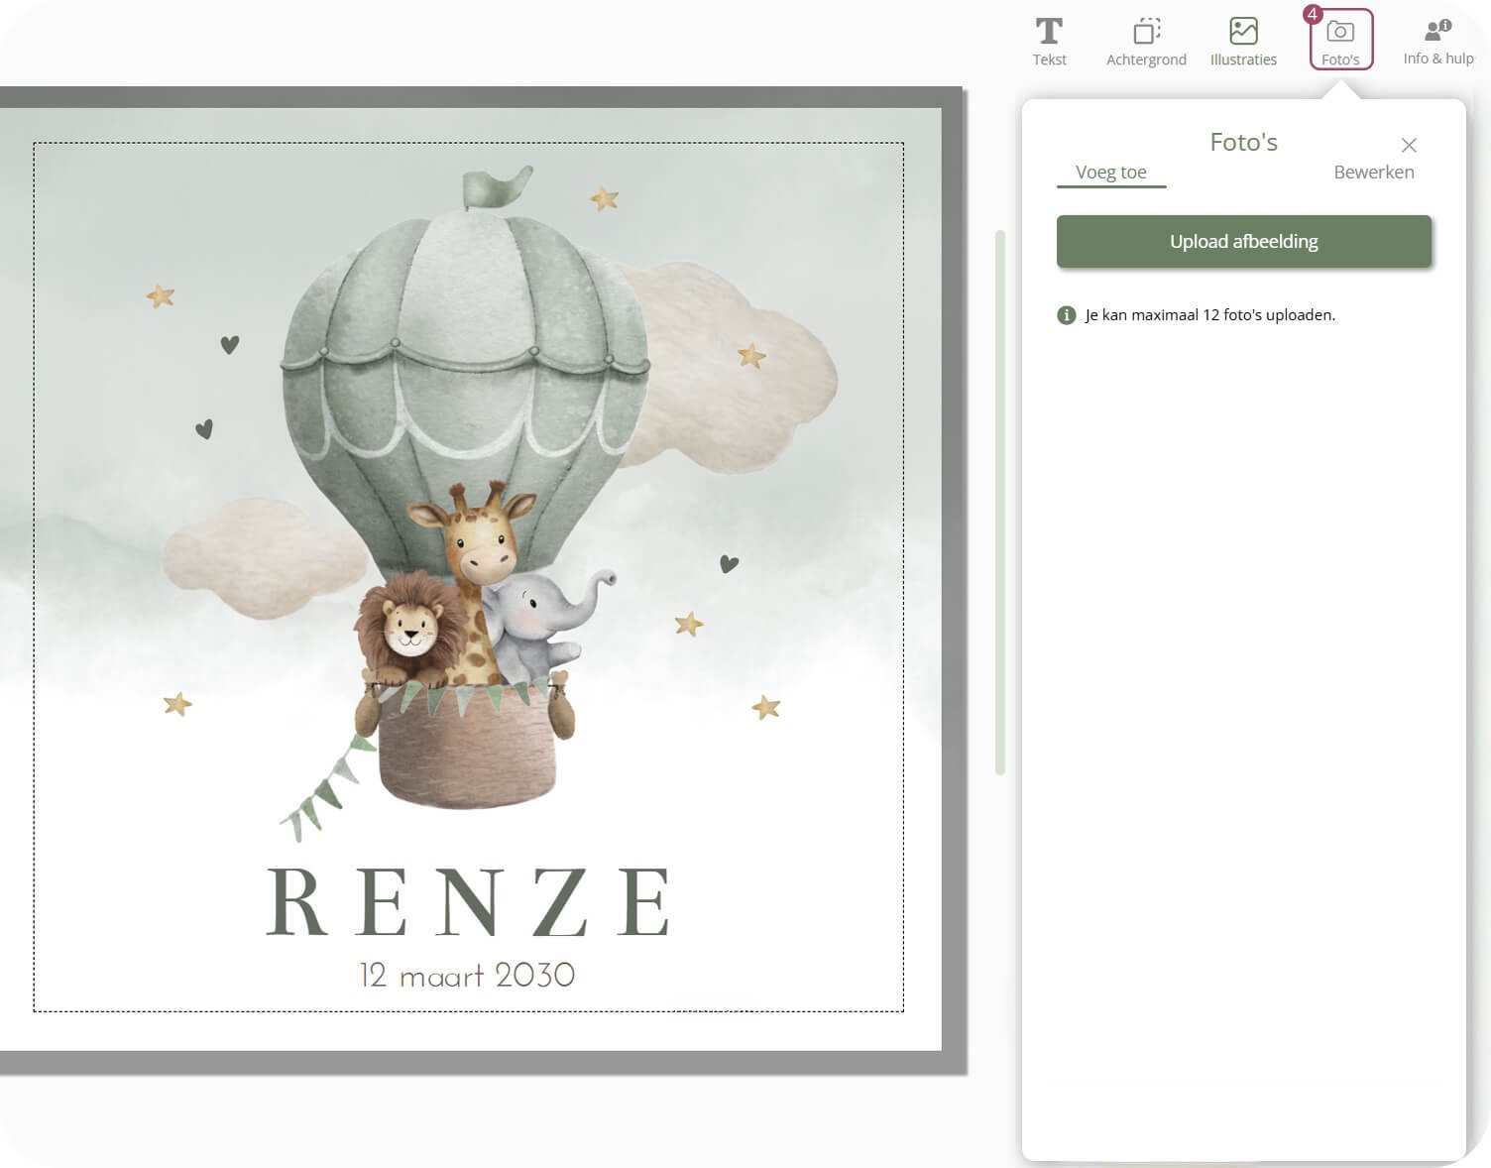Switch to the Bewerken tab
The width and height of the screenshot is (1491, 1168).
(x=1373, y=173)
